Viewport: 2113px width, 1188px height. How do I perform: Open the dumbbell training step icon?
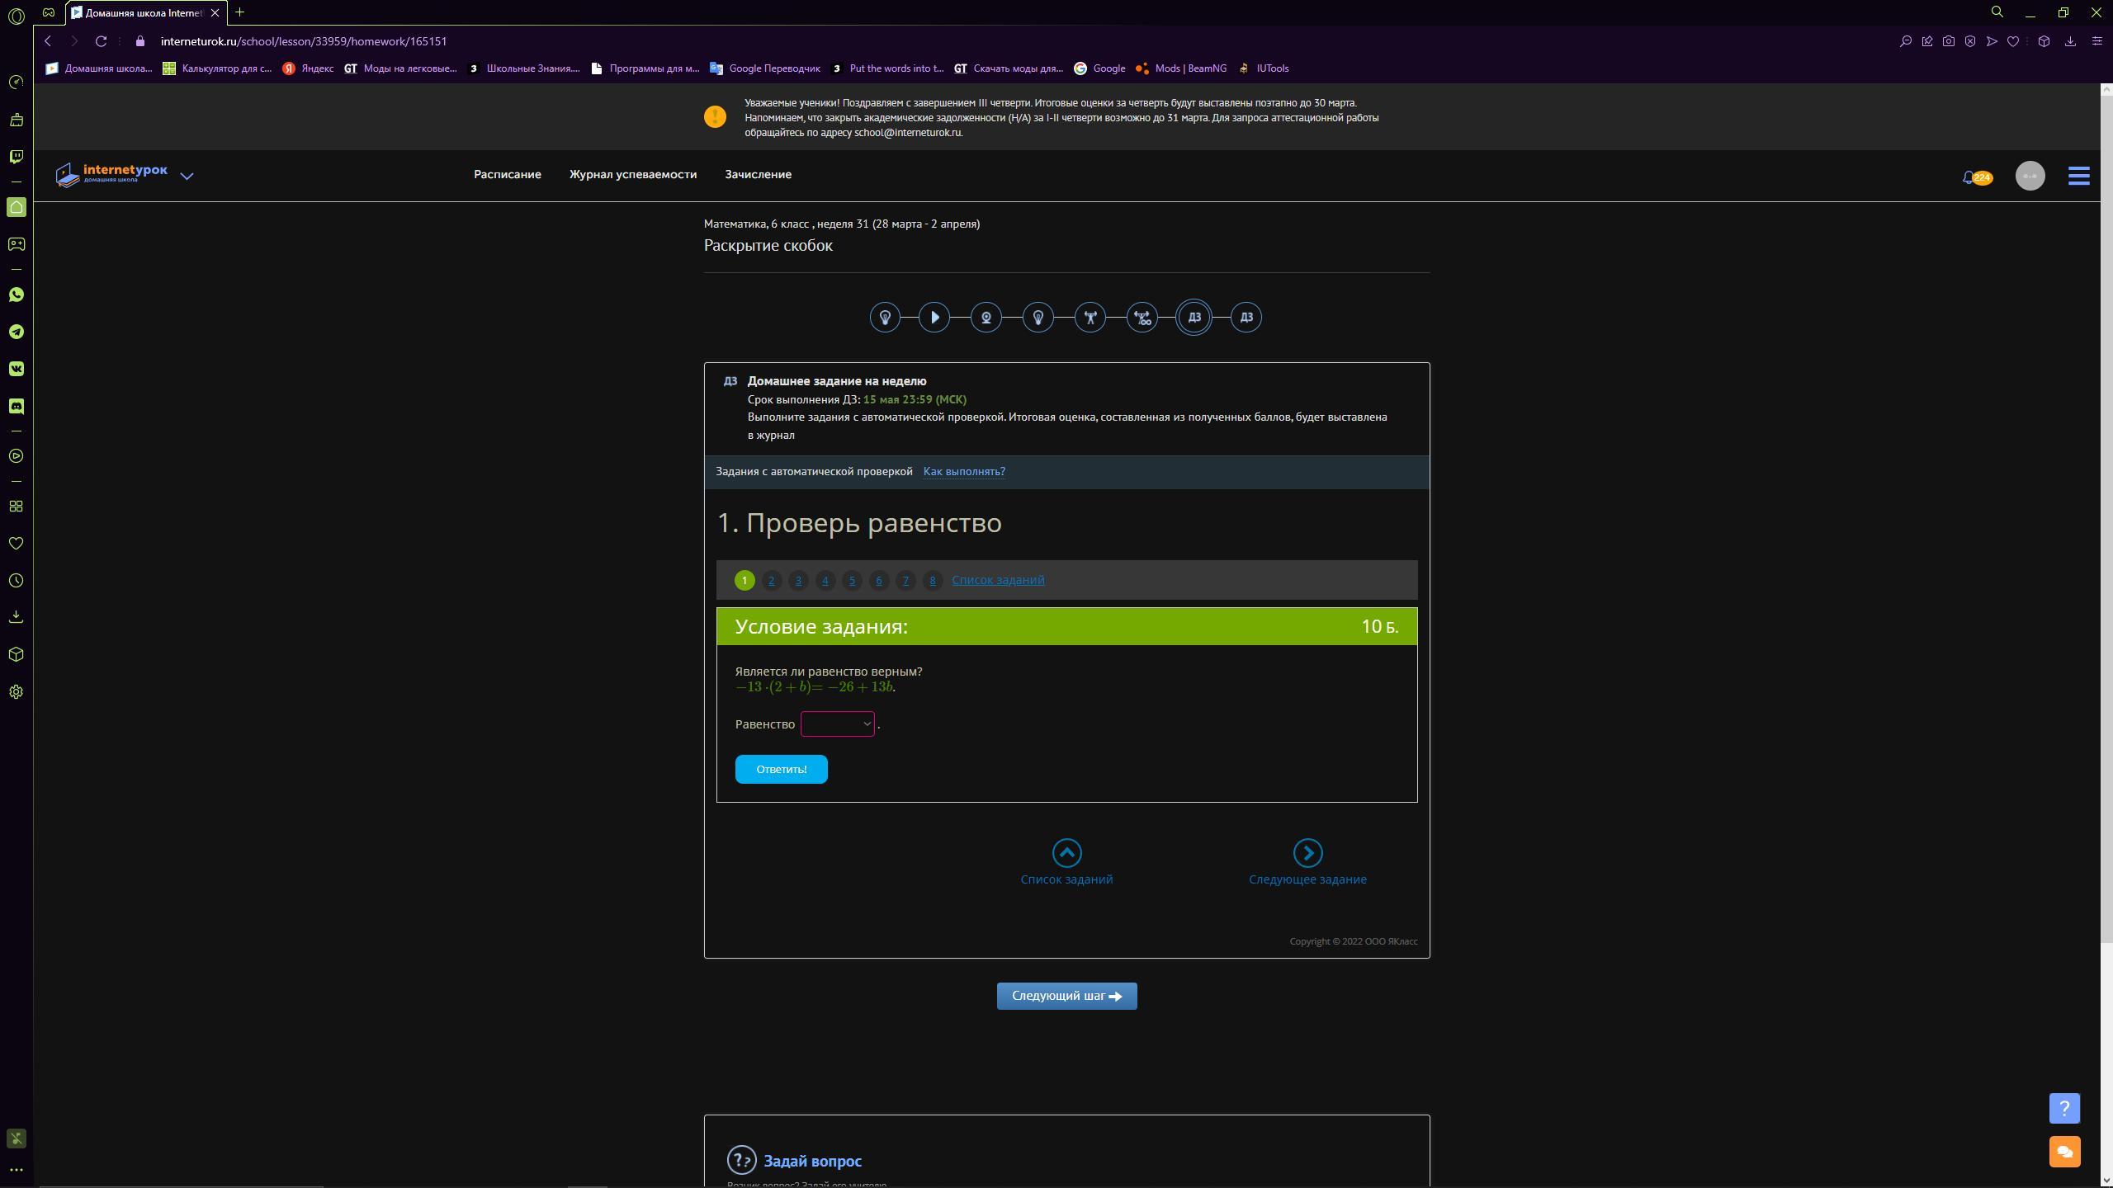(x=1090, y=318)
